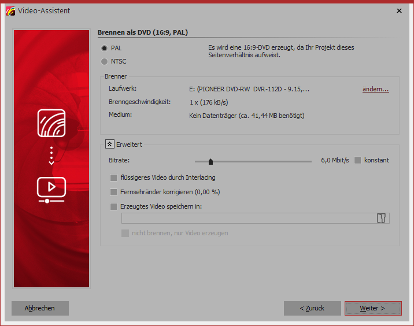Collapse the Erweitert section
Viewport: 414px width, 326px height.
(109, 145)
